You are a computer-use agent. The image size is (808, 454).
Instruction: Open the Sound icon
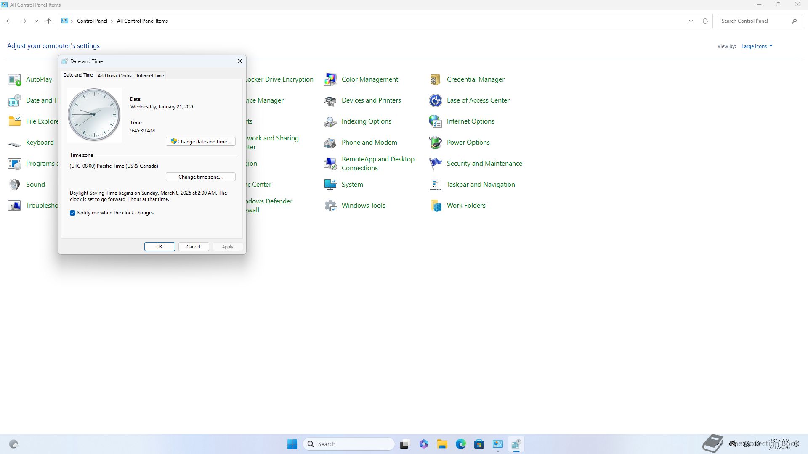[x=15, y=185]
